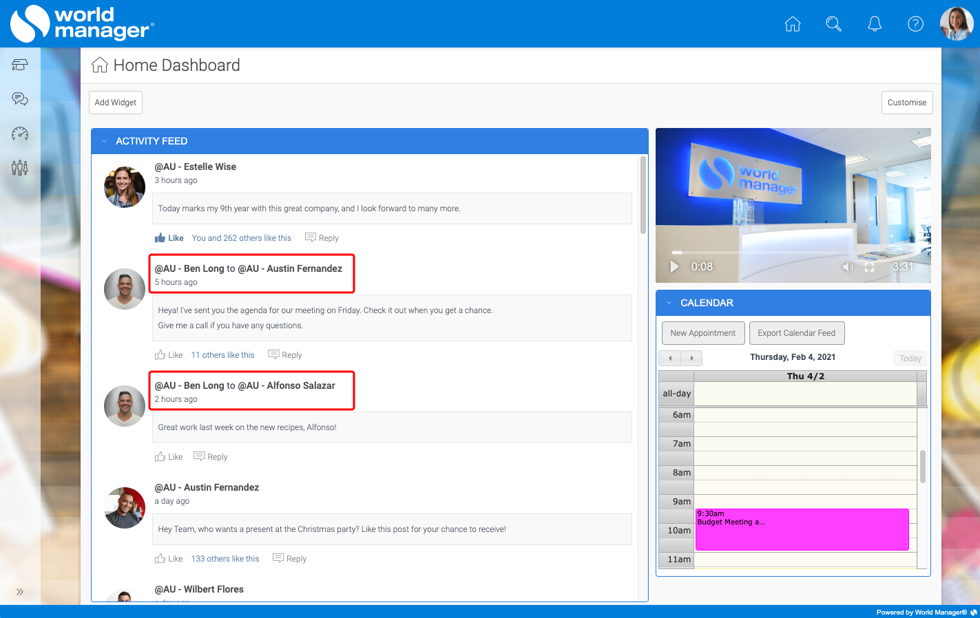980x618 pixels.
Task: Enter fullscreen on the video
Action: pos(870,267)
